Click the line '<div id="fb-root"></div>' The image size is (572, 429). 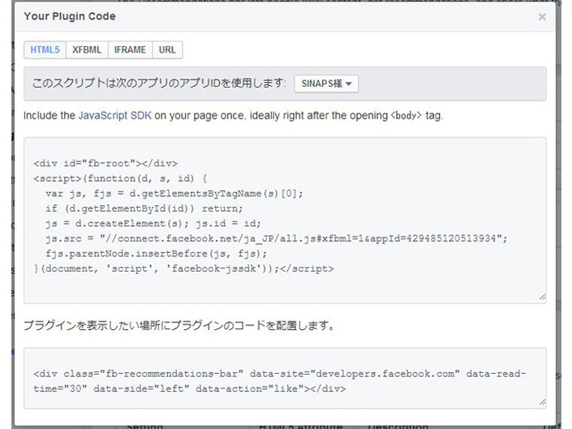click(105, 163)
